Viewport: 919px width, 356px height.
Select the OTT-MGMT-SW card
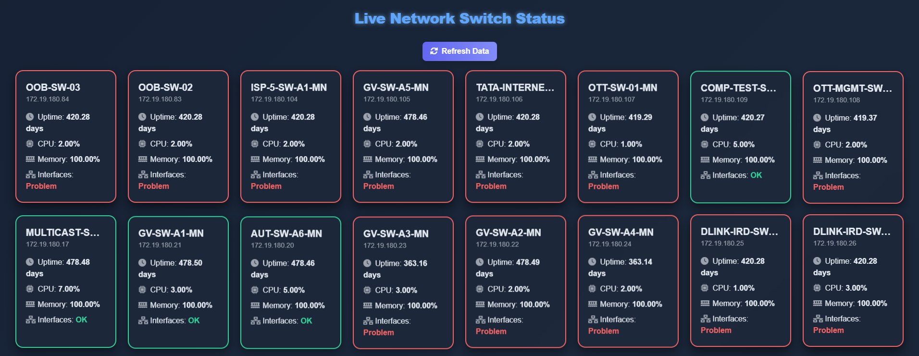click(852, 138)
